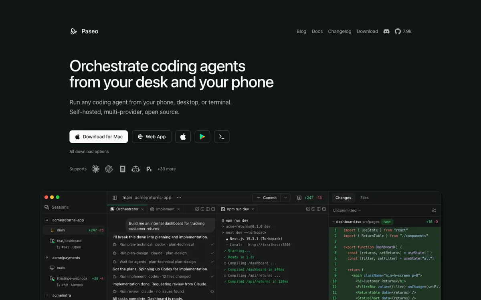The height and width of the screenshot is (300, 481).
Task: Click split-columns icon in npm pane toolbar
Action: 319,209
